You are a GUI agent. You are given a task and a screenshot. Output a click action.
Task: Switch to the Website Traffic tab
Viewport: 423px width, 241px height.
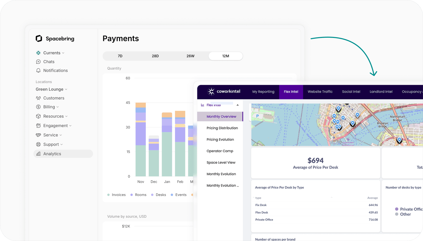[x=320, y=92]
